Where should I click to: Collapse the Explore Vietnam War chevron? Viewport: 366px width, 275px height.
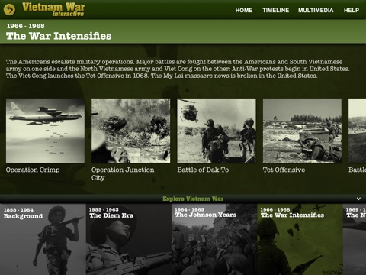coord(358,199)
